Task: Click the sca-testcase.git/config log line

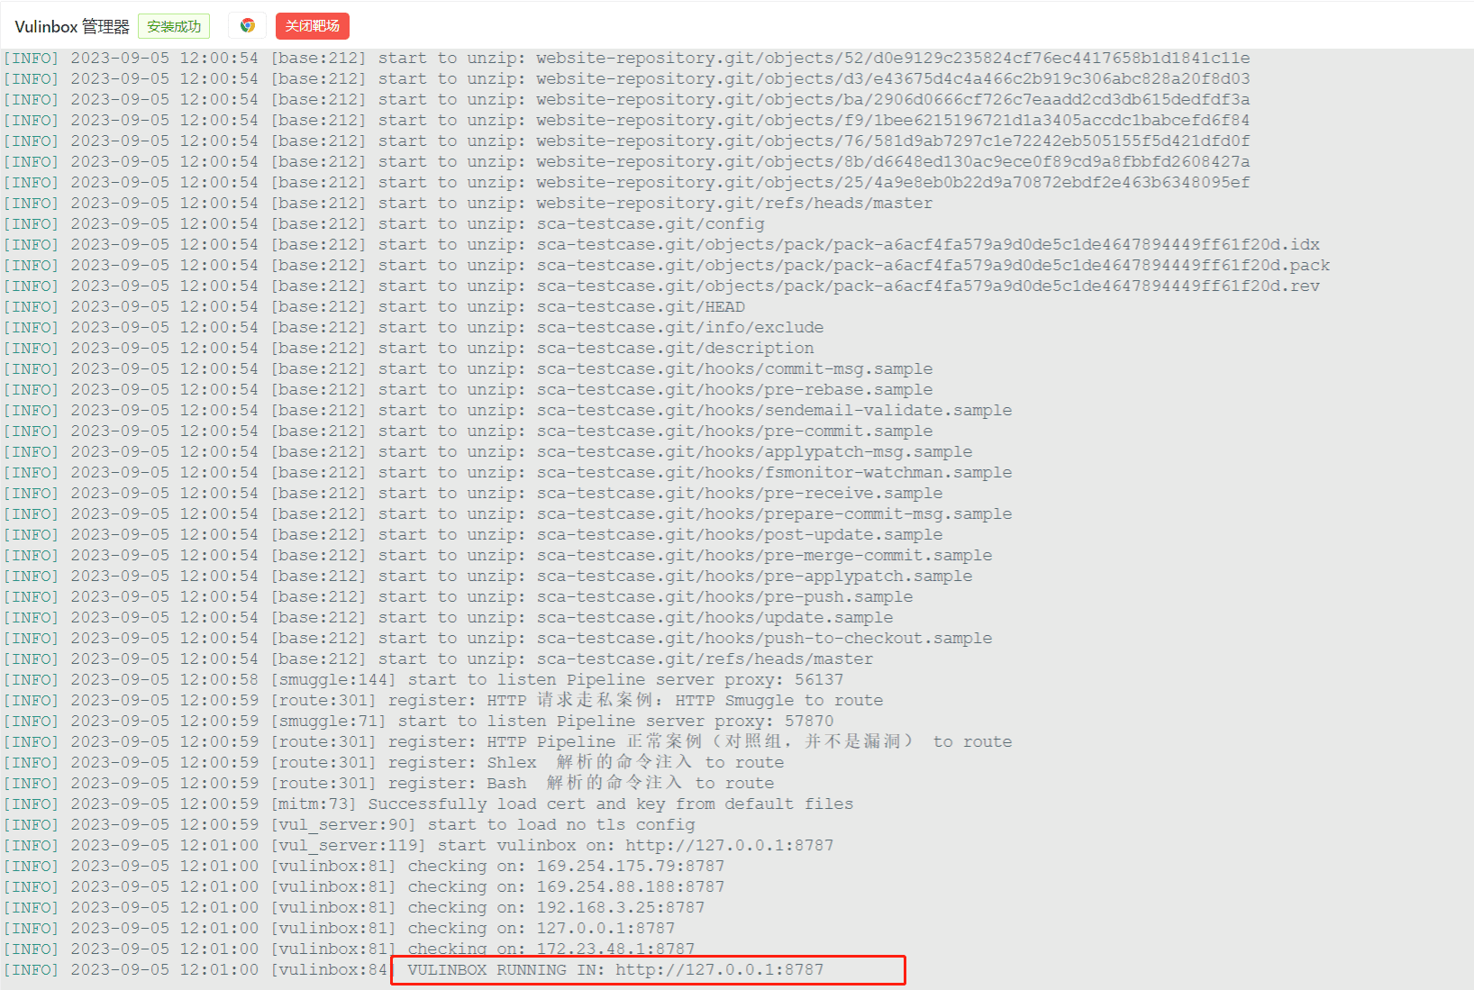Action: [x=650, y=224]
